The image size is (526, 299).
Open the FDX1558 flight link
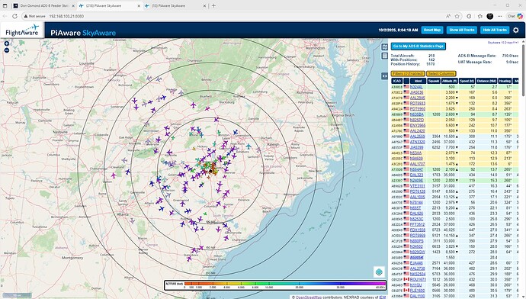click(418, 230)
